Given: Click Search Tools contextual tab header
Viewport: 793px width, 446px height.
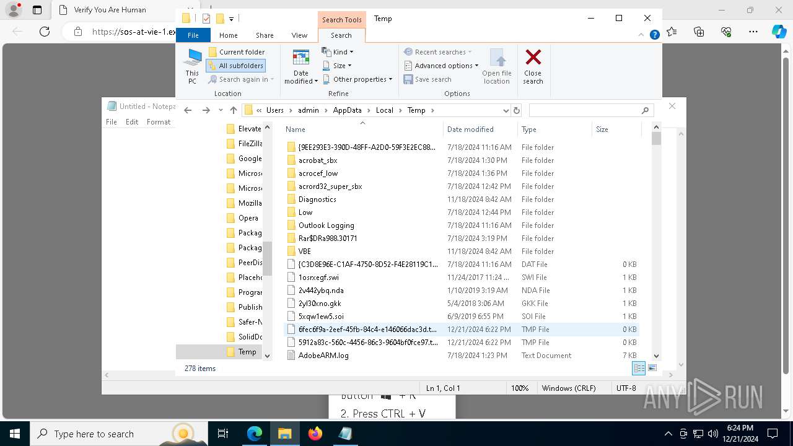Looking at the screenshot, I should [x=341, y=19].
